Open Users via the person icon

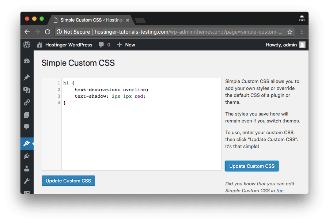[27, 169]
